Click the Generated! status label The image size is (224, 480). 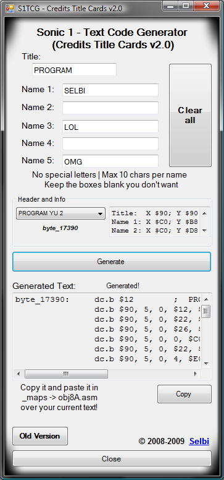pos(123,286)
